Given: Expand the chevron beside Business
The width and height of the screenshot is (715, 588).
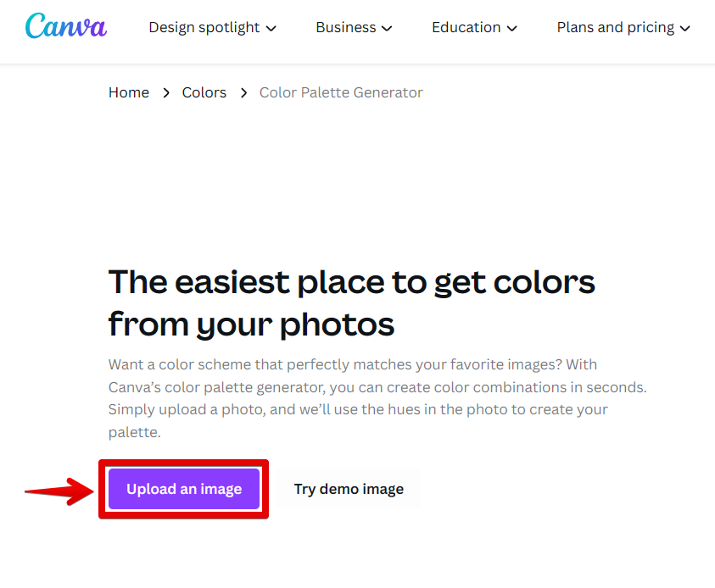Looking at the screenshot, I should tap(387, 28).
